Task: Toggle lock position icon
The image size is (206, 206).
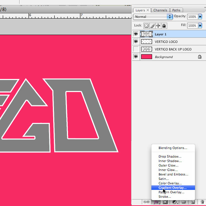Action: tap(158, 26)
